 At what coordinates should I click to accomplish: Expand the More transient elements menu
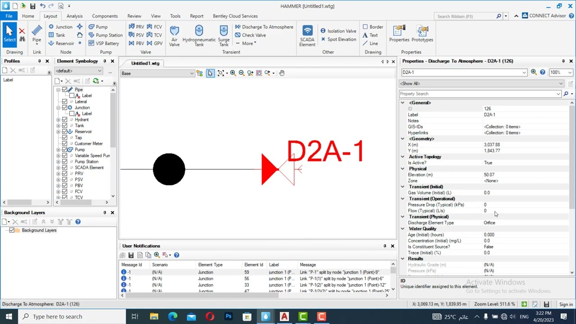(x=246, y=44)
